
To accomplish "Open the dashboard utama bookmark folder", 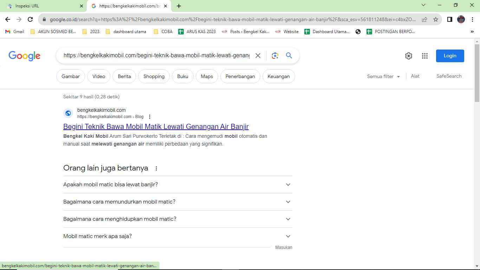I will 126,32.
